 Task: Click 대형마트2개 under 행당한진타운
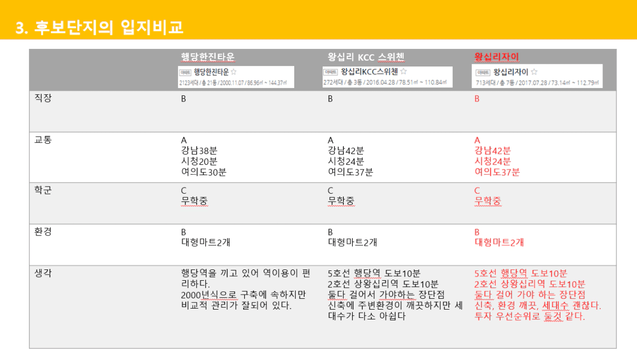(x=205, y=242)
